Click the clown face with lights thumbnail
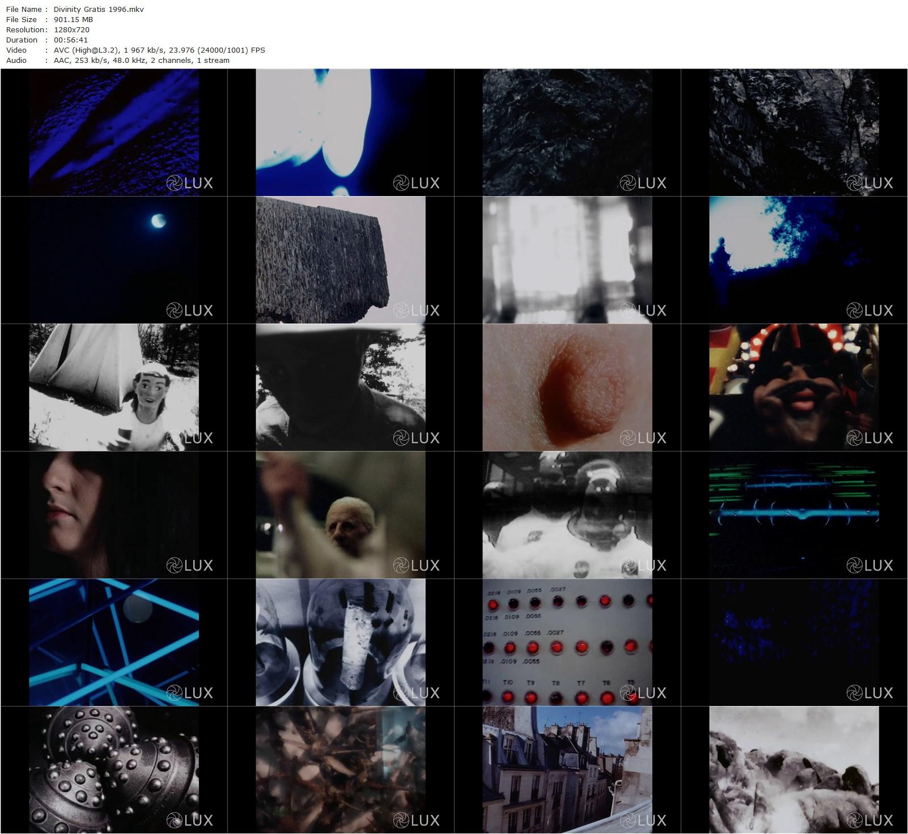This screenshot has height=834, width=908. coord(794,388)
